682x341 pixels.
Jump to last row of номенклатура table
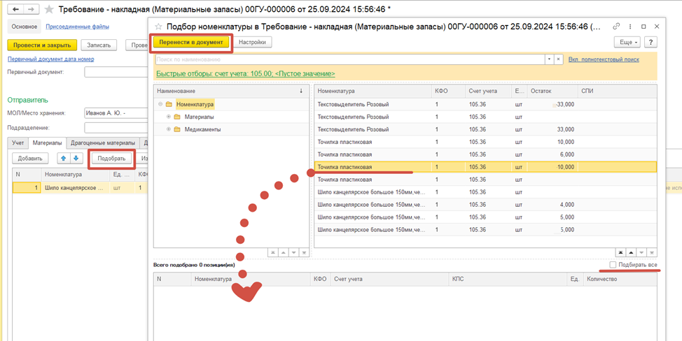[x=652, y=252]
